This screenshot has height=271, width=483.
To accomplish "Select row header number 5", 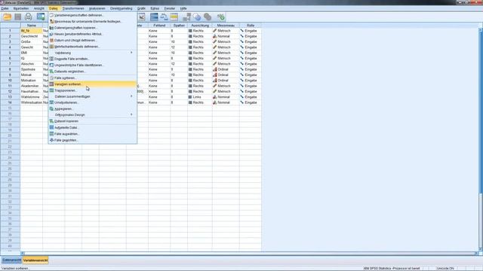I will click(x=10, y=53).
